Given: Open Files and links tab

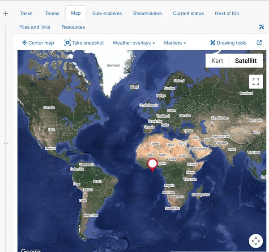Looking at the screenshot, I should click(35, 27).
